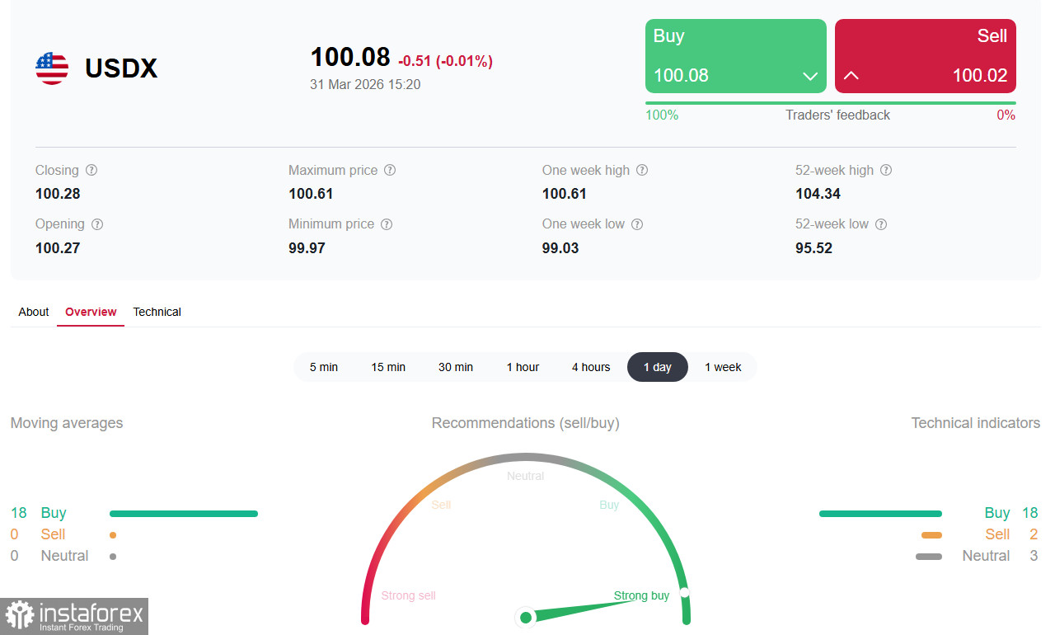Click the 52-week high value 104.34
Viewport: 1055px width, 635px height.
point(818,194)
